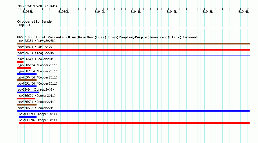Click the red nsv586690 loss bar

(x=26, y=99)
